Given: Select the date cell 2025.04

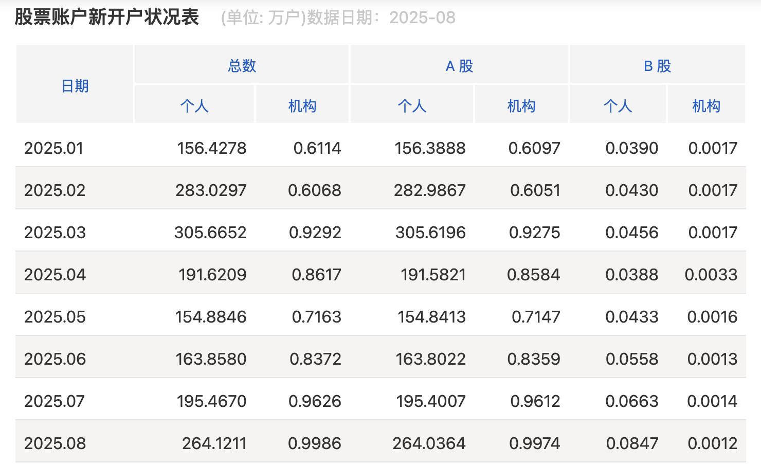Looking at the screenshot, I should coord(55,275).
